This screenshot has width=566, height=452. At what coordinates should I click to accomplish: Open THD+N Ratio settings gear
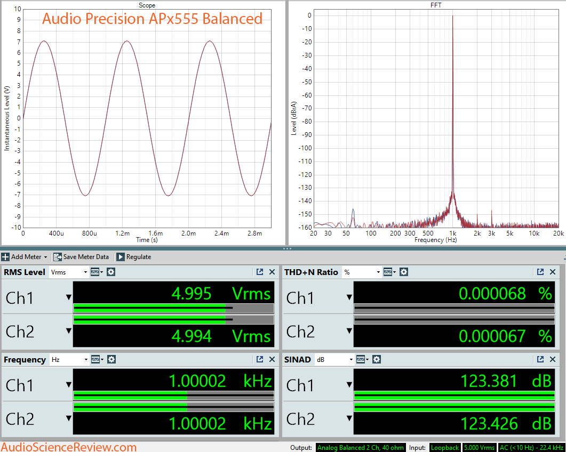[404, 272]
